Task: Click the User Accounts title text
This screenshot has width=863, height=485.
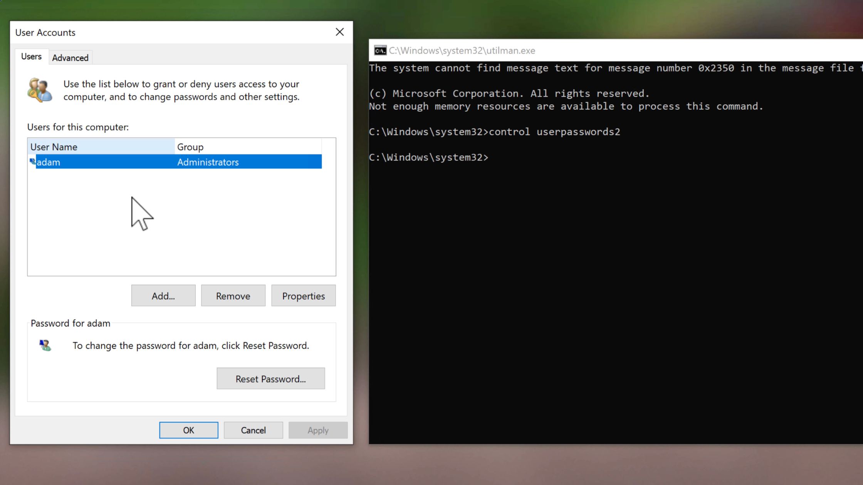Action: point(45,32)
